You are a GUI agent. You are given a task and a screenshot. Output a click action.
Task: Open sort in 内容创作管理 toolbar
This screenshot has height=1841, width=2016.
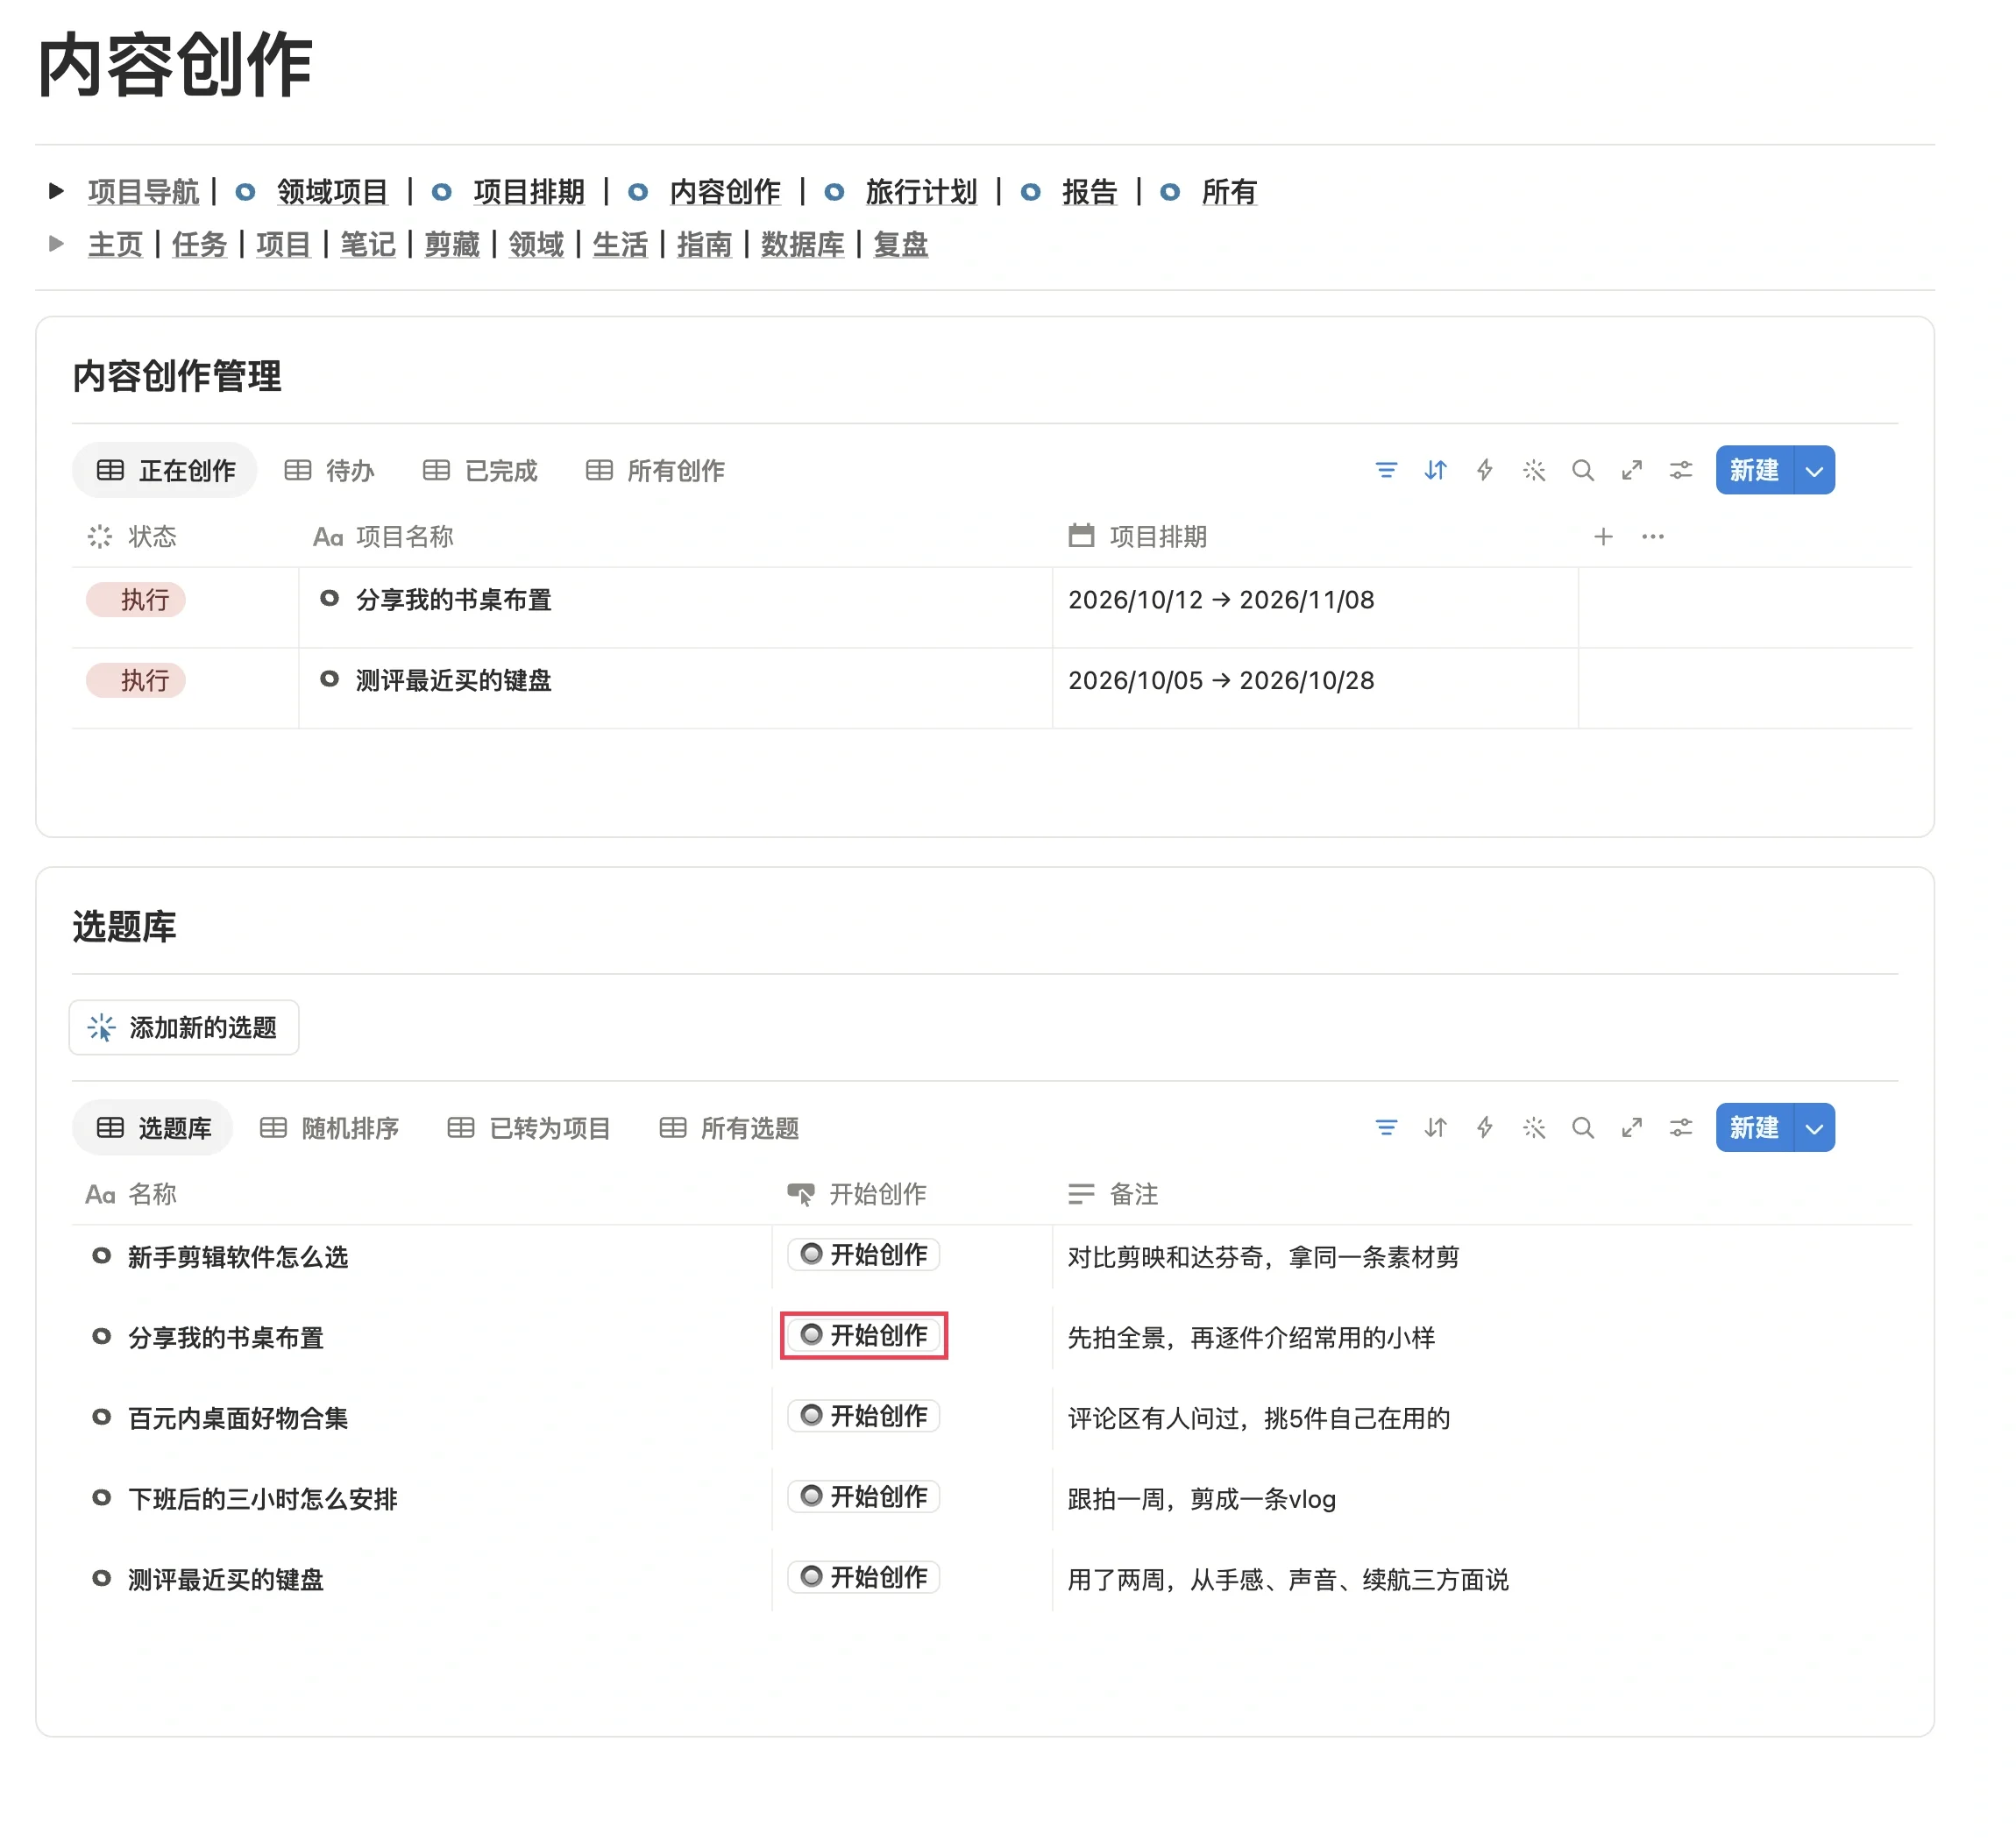click(1434, 470)
